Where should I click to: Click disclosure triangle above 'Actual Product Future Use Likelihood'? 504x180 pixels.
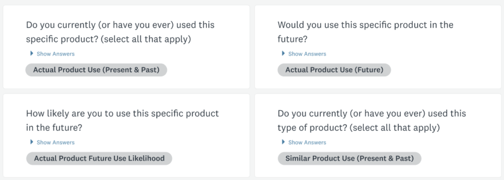click(31, 142)
